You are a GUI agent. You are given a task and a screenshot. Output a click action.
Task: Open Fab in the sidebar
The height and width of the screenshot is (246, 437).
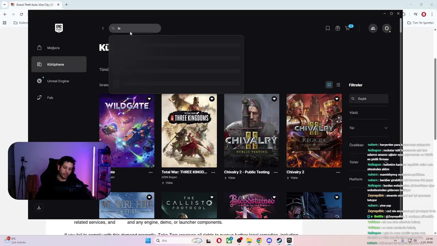click(x=59, y=98)
